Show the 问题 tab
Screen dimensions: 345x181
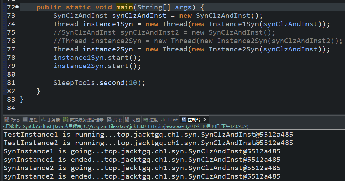pos(133,120)
